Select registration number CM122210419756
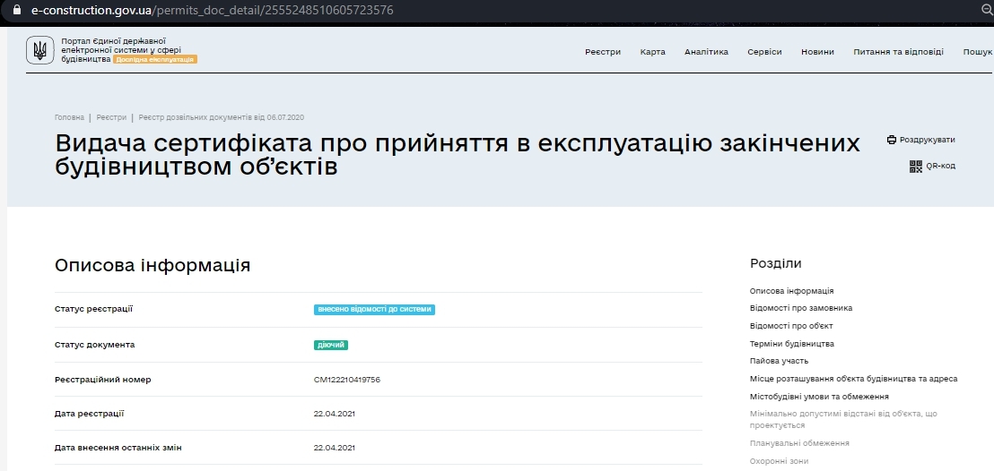994x471 pixels. click(x=347, y=380)
